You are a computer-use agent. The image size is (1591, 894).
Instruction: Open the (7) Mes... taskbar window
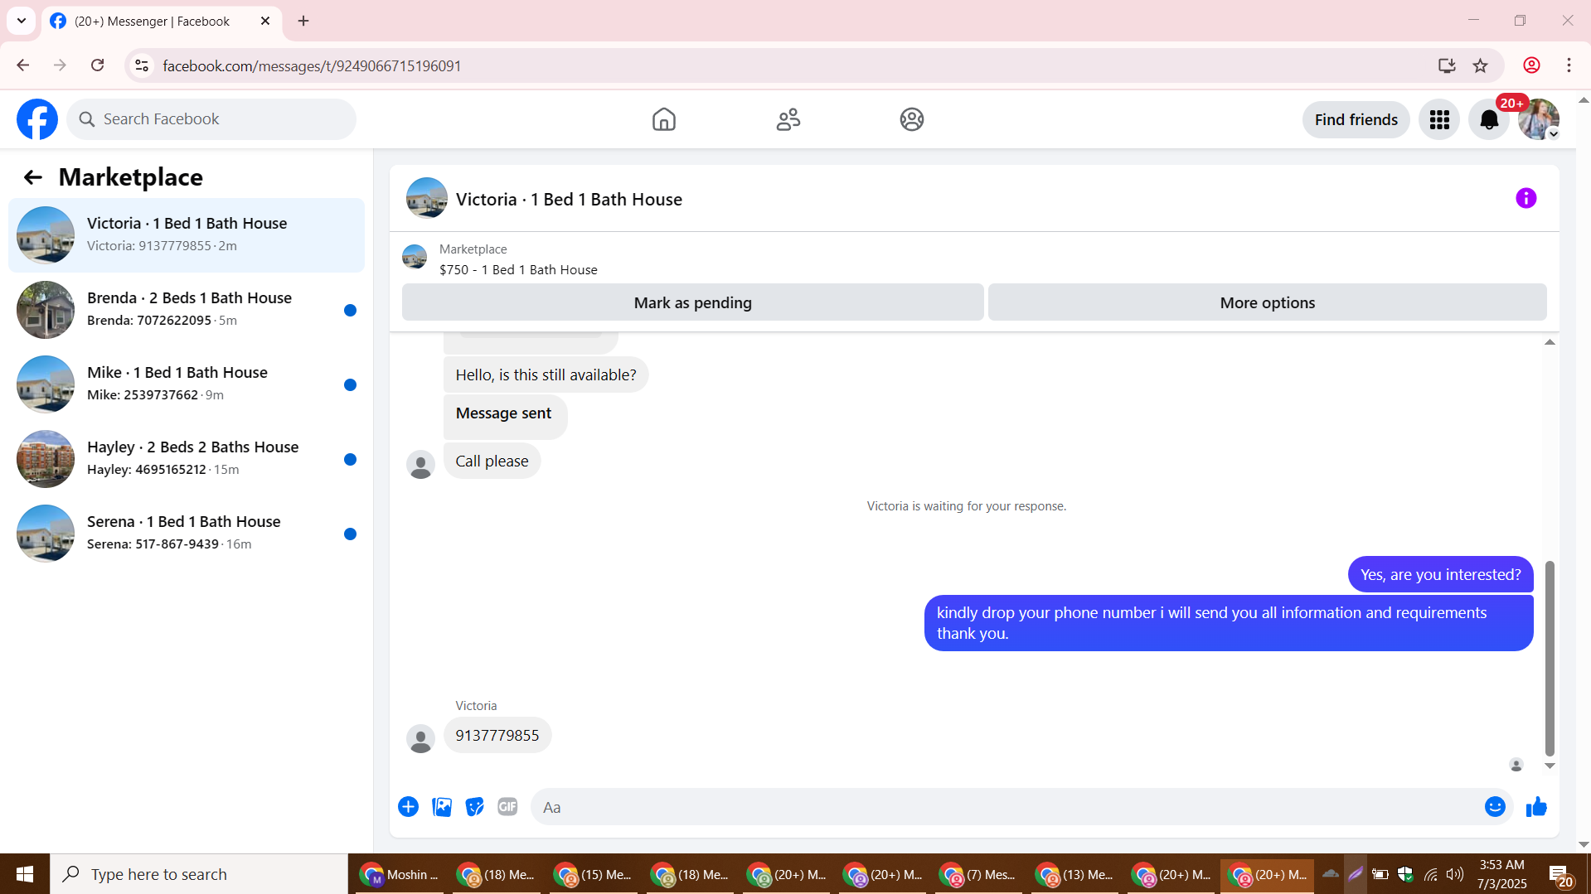[978, 874]
